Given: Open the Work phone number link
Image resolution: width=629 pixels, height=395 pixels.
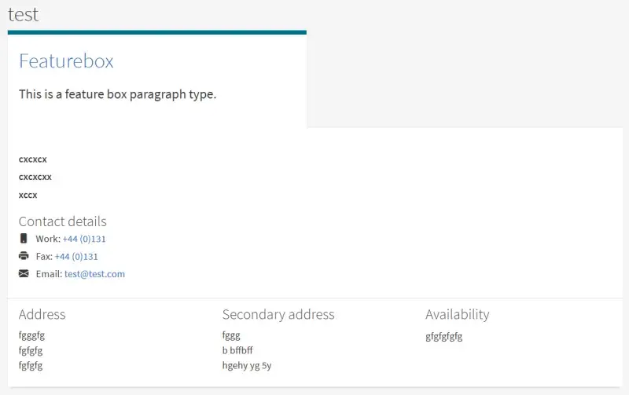Looking at the screenshot, I should (84, 239).
